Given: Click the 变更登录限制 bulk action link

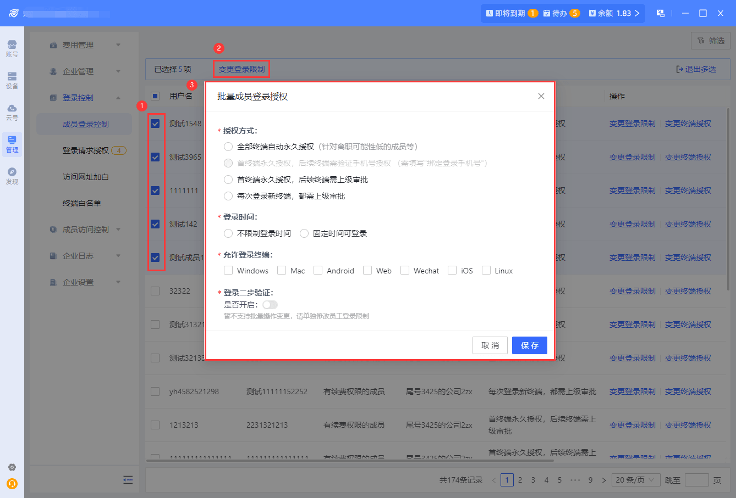Looking at the screenshot, I should pyautogui.click(x=241, y=69).
